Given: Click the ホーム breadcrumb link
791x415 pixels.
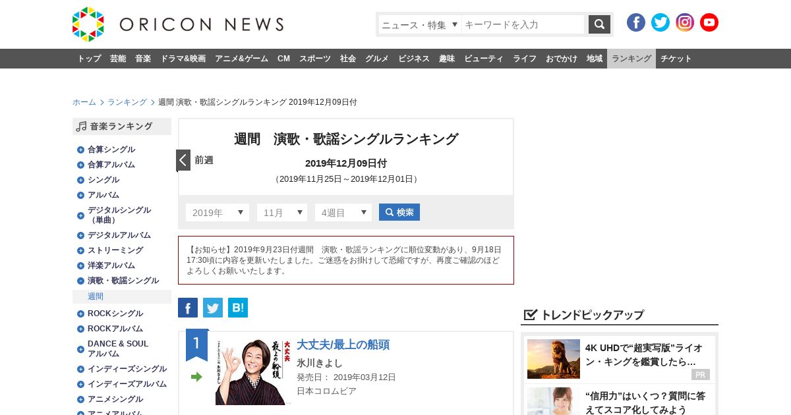Looking at the screenshot, I should 84,102.
